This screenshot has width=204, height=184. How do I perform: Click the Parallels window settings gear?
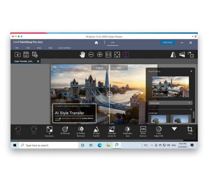coord(195,36)
